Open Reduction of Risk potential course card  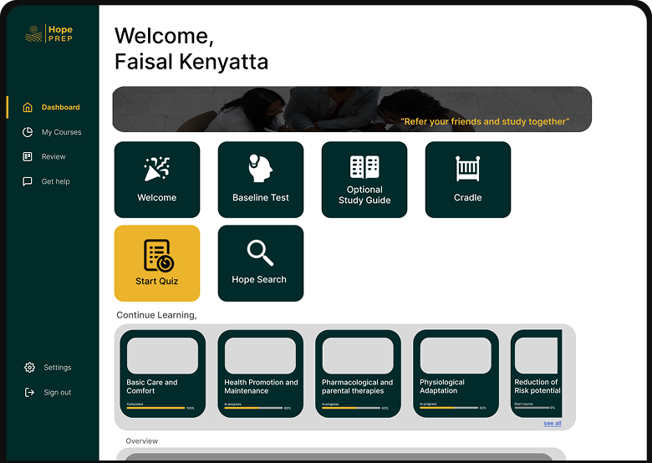click(x=536, y=374)
